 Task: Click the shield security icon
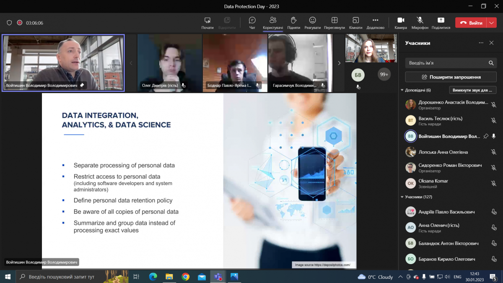click(x=9, y=23)
